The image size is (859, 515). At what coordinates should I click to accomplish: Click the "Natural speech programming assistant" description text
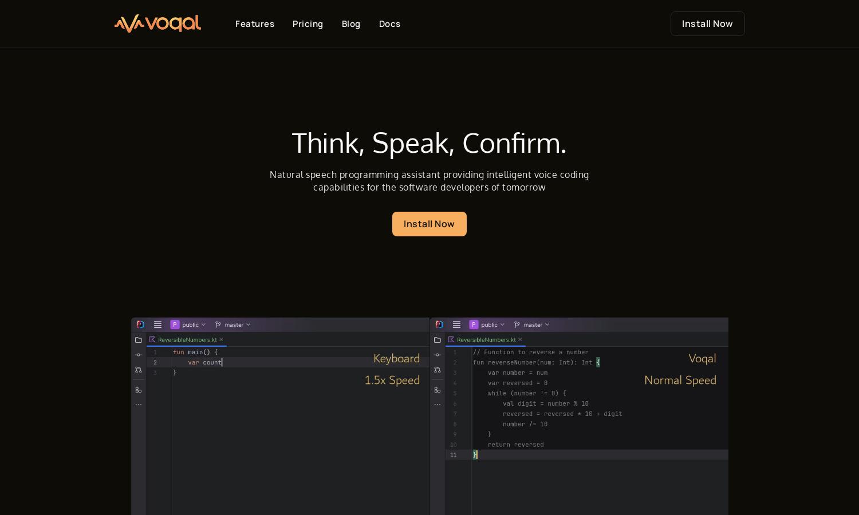point(429,181)
